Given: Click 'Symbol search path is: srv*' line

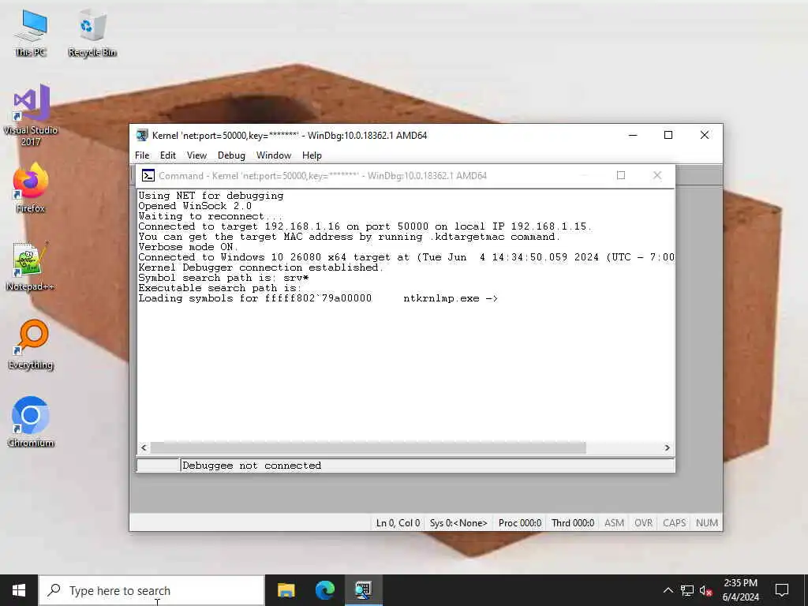Looking at the screenshot, I should pyautogui.click(x=223, y=278).
